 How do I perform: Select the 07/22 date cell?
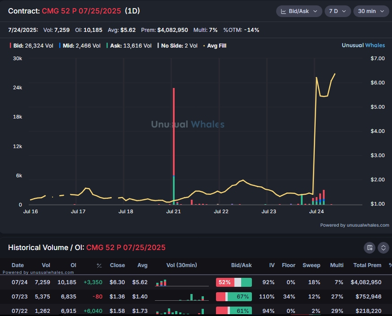point(19,311)
